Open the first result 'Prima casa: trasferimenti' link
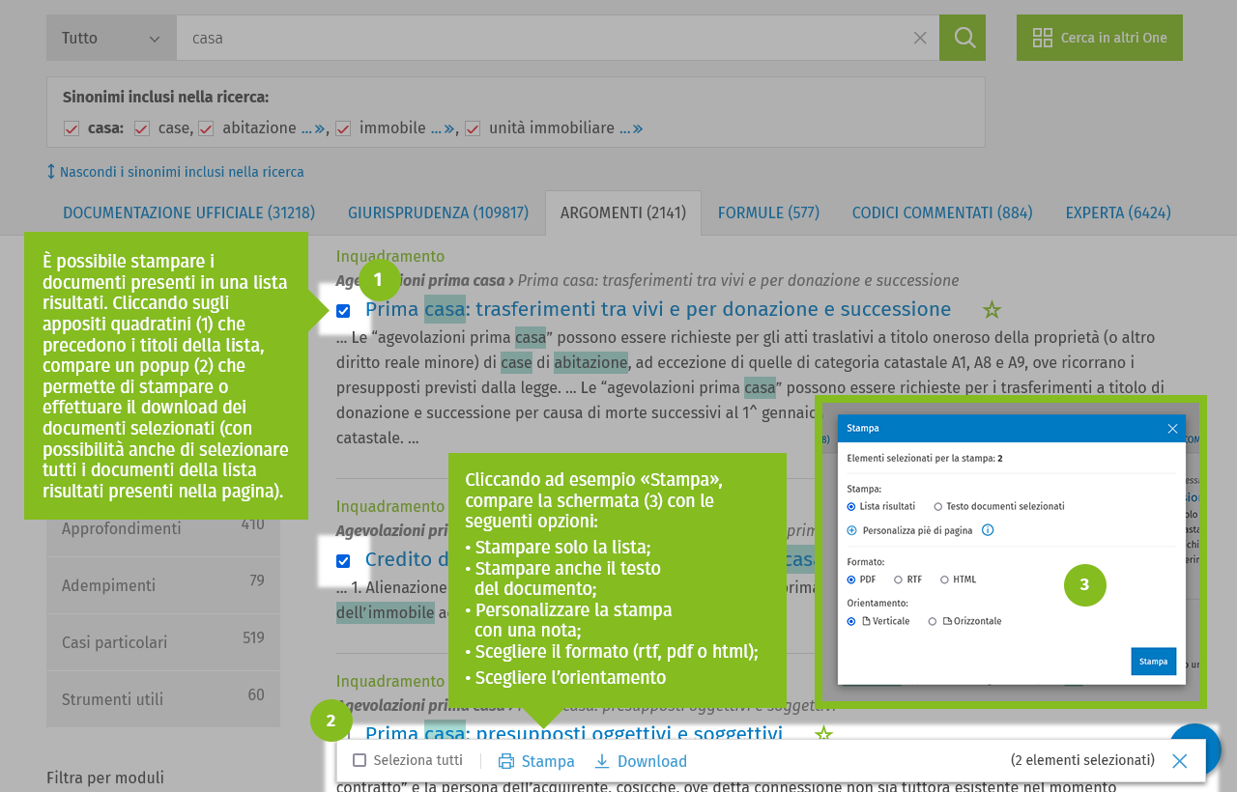Image resolution: width=1237 pixels, height=792 pixels. pyautogui.click(x=657, y=309)
